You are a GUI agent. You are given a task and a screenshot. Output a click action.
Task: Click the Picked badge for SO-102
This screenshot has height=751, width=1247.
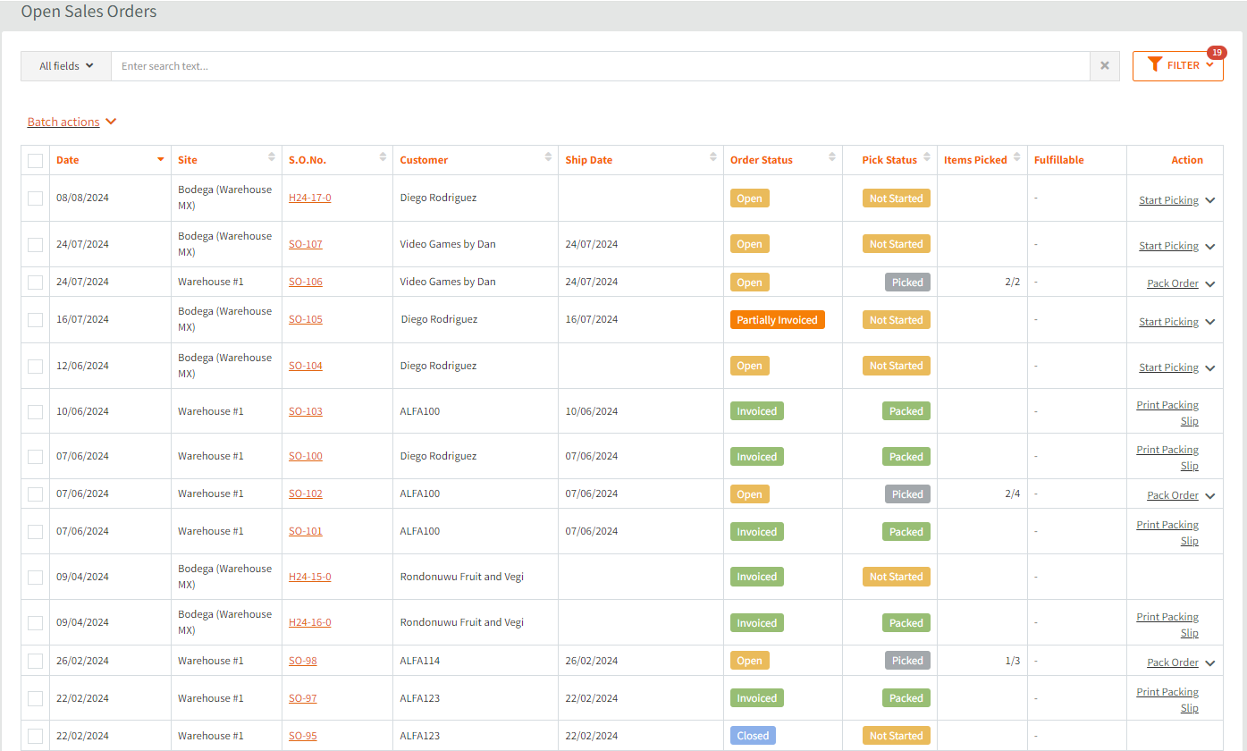coord(907,494)
